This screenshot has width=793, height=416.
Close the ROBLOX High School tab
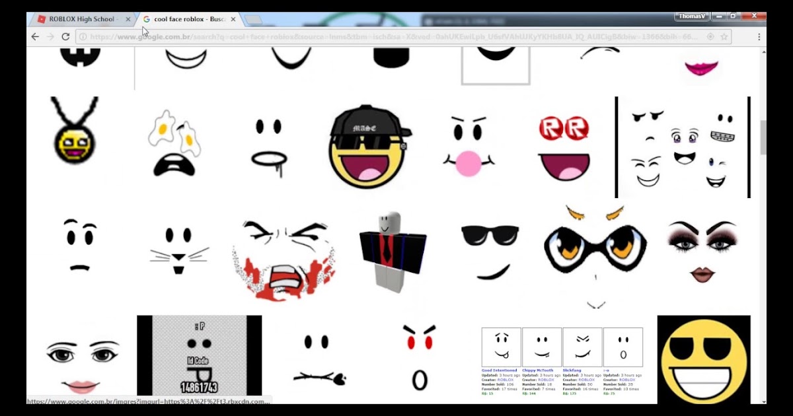[x=128, y=20]
